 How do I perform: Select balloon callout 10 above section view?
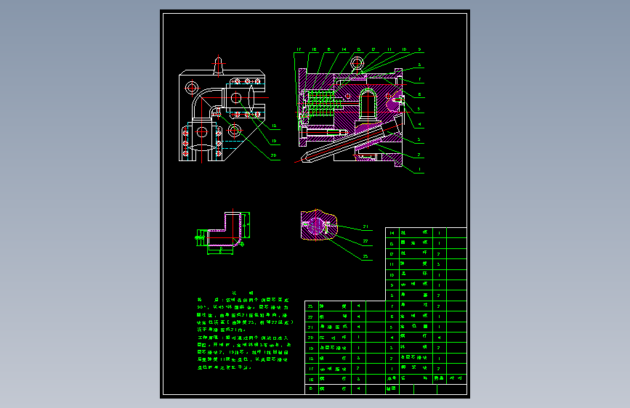404,50
